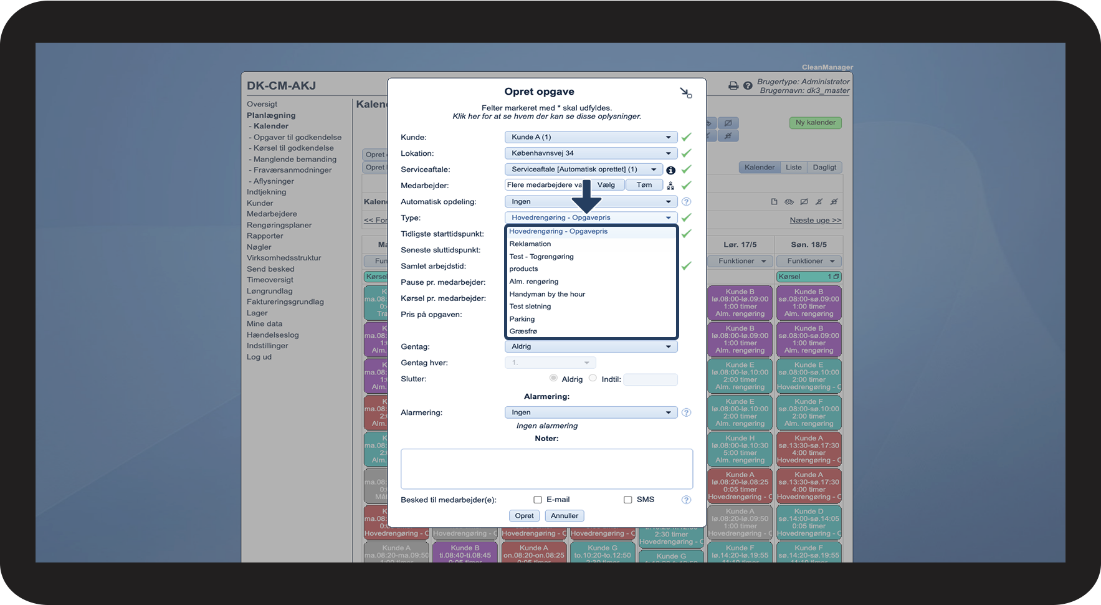Click the Indtil date input field
This screenshot has height=605, width=1101.
(651, 379)
